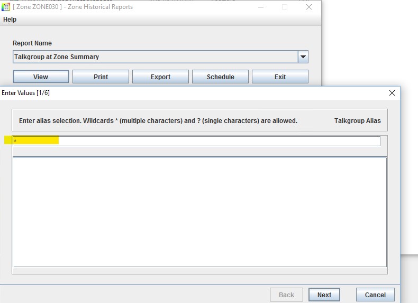Click the Schedule button
Screen dimensions: 418x303
[x=221, y=77]
